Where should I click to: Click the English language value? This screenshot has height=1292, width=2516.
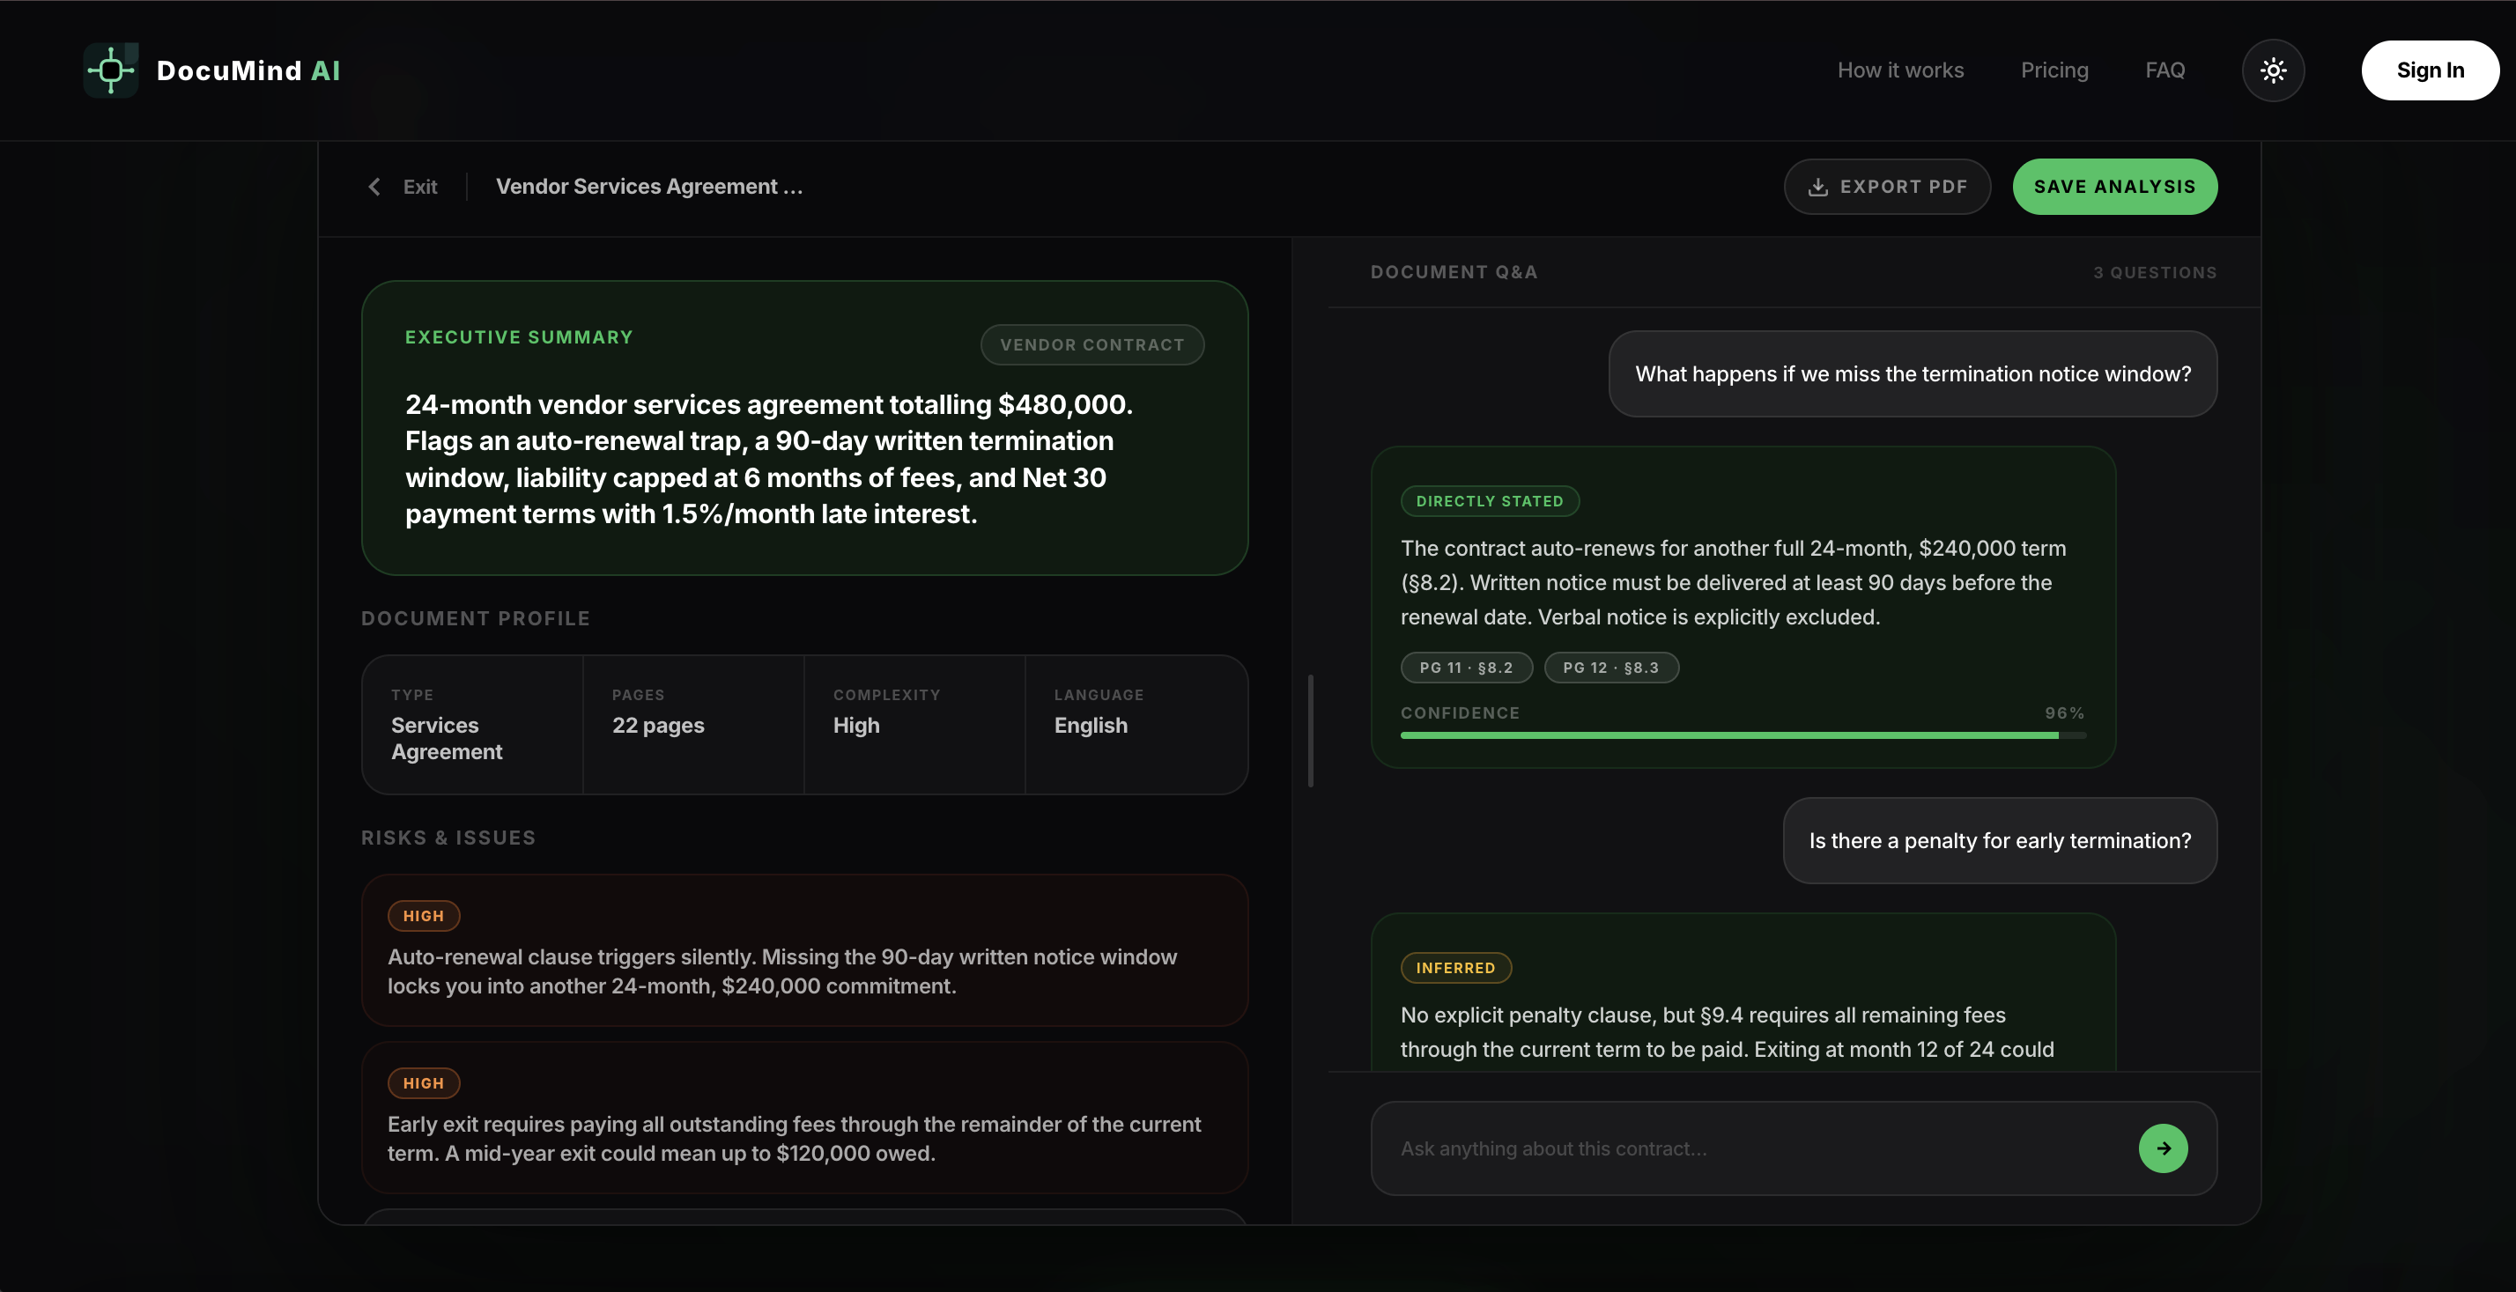(1090, 726)
